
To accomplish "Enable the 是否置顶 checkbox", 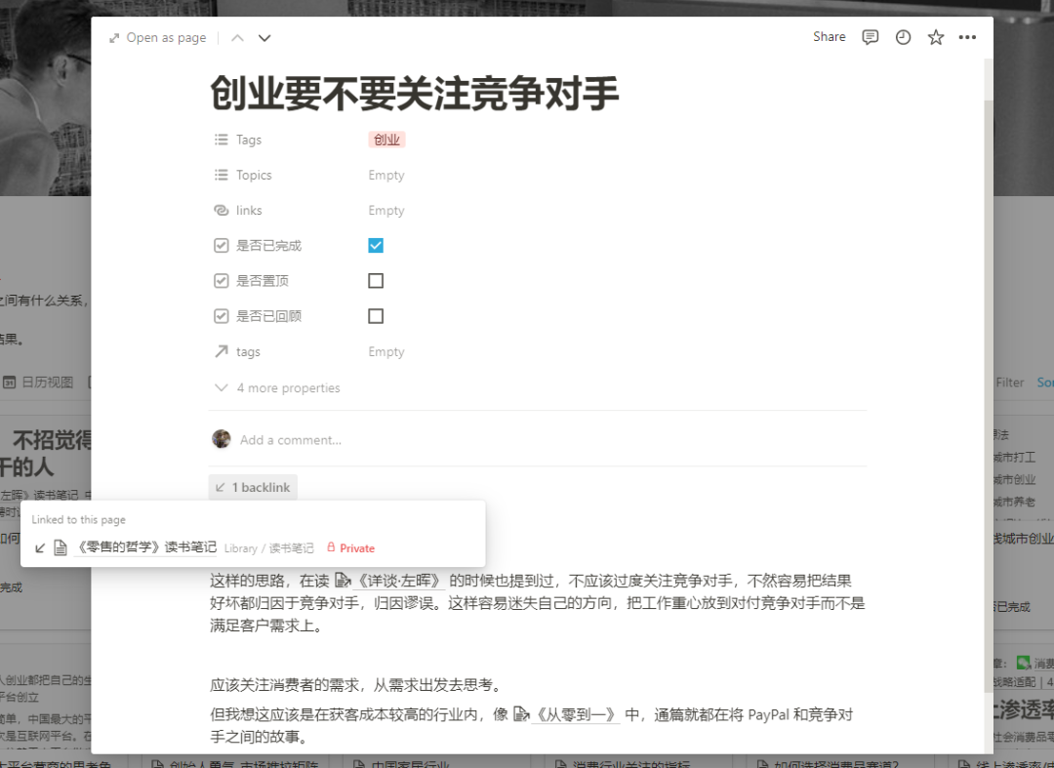I will (376, 280).
